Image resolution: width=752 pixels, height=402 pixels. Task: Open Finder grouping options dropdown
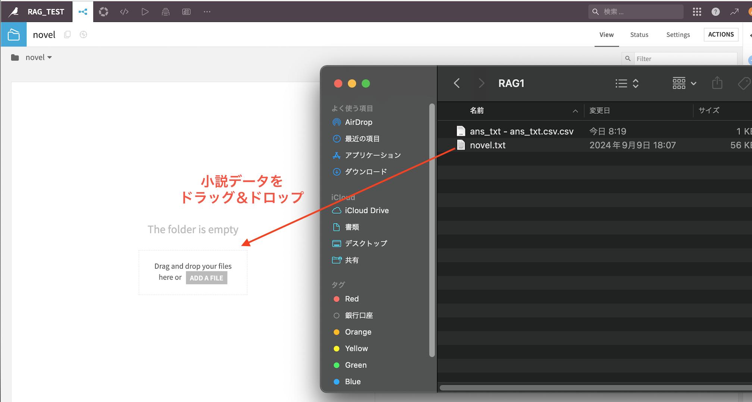684,83
